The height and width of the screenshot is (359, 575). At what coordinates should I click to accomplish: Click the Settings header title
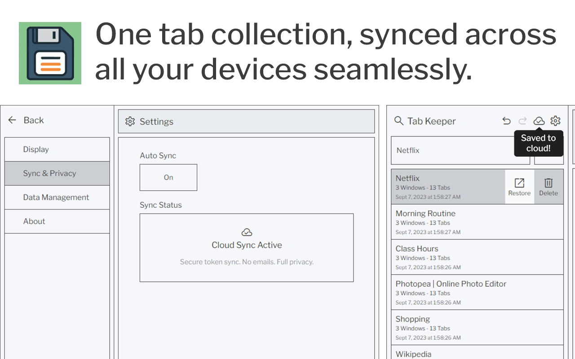tap(156, 122)
